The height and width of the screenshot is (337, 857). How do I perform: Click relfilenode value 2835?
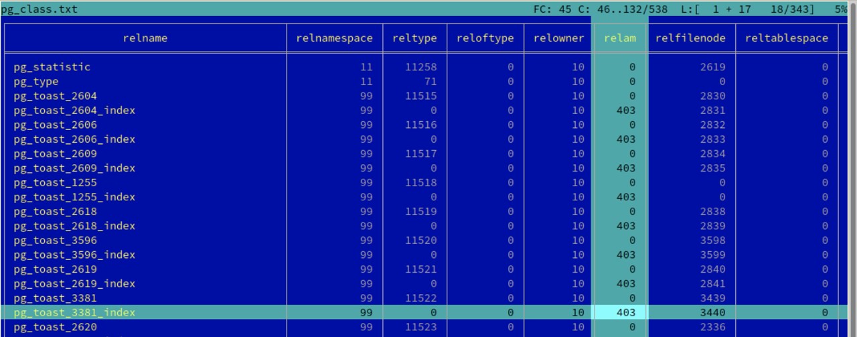(x=713, y=168)
